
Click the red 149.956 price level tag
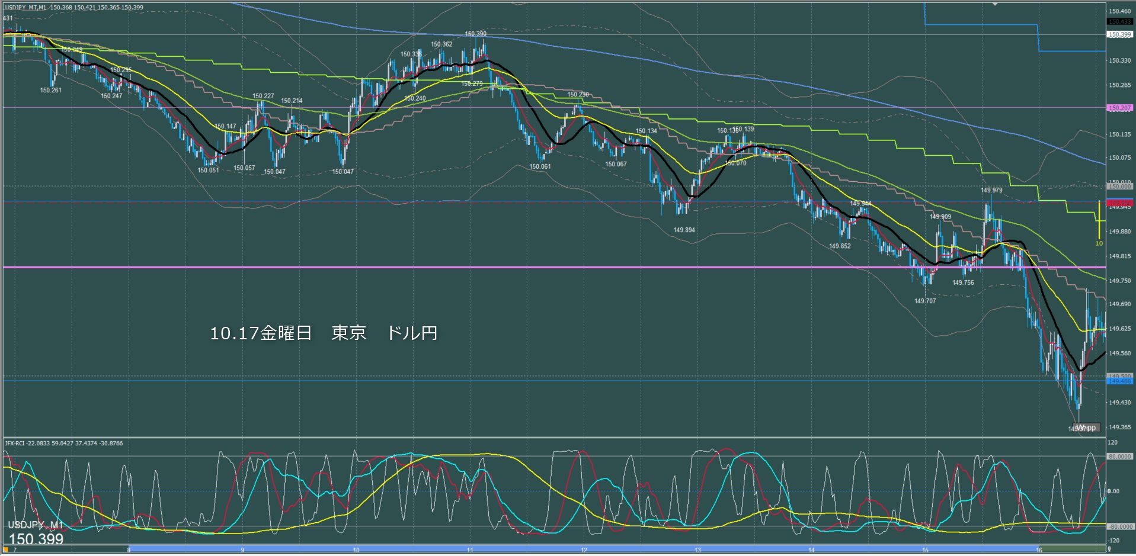pos(1119,203)
